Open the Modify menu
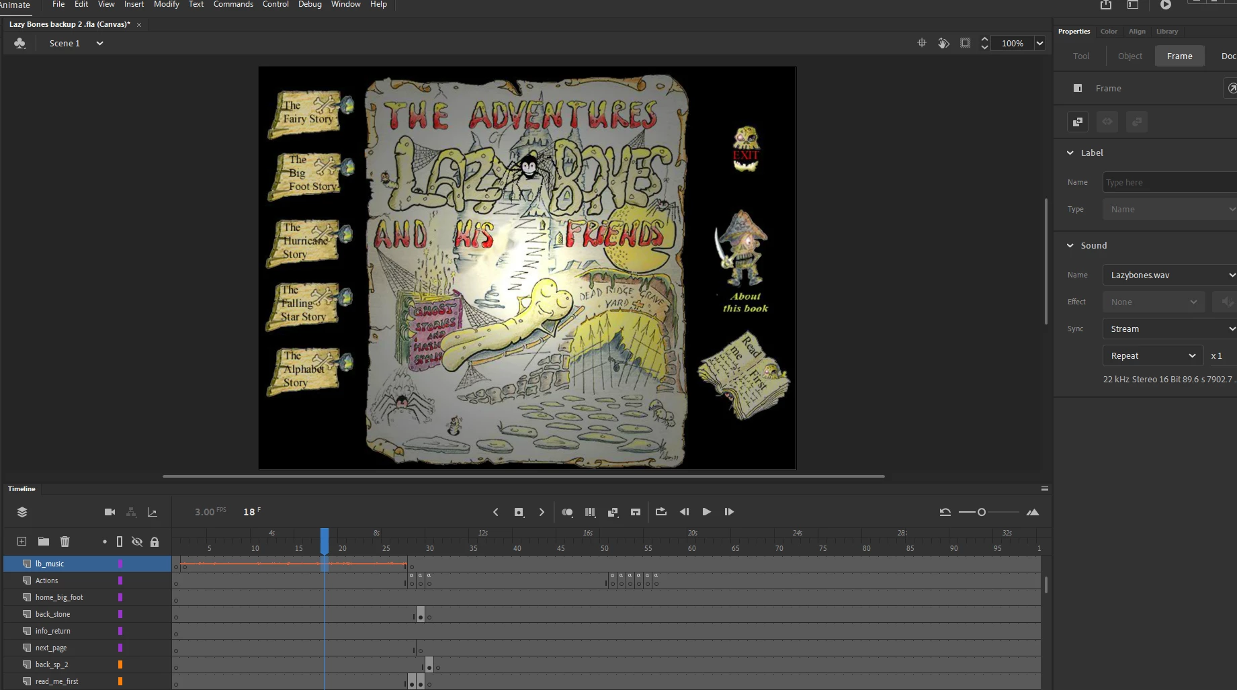The width and height of the screenshot is (1237, 690). point(167,4)
